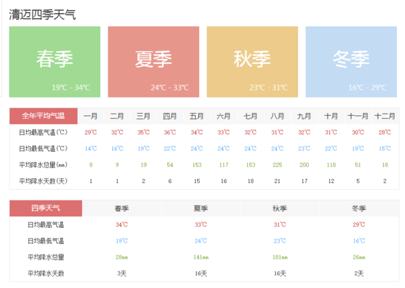The height and width of the screenshot is (288, 405).
Task: Click the 28℃ high temperature for 十二月
Action: tap(384, 132)
